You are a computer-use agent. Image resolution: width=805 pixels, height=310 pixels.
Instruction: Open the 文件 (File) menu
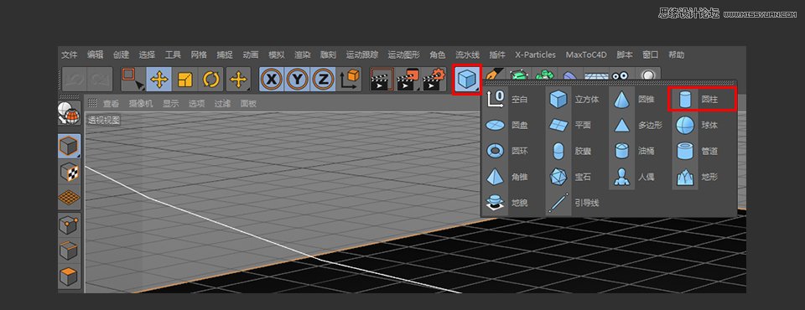click(70, 55)
